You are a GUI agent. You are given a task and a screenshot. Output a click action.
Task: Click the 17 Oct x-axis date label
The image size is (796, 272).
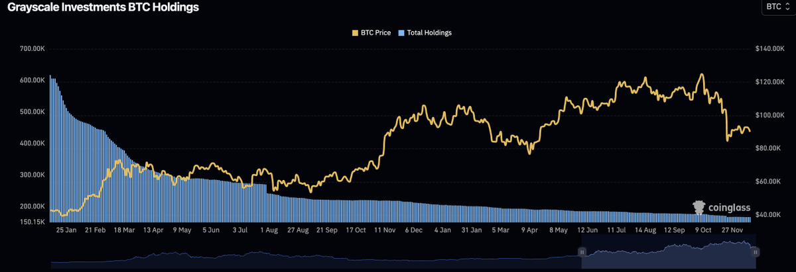(x=356, y=230)
